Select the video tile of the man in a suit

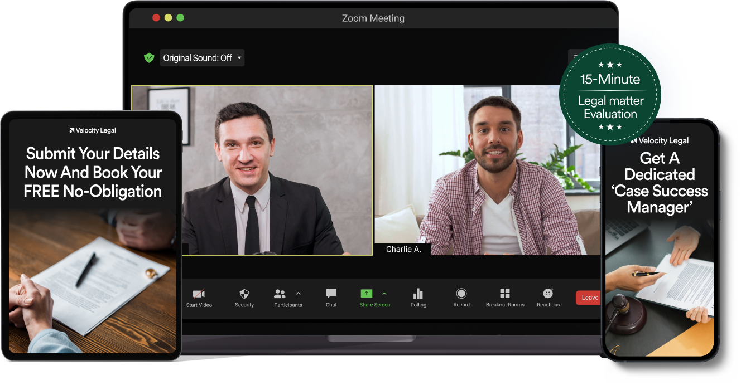click(252, 170)
